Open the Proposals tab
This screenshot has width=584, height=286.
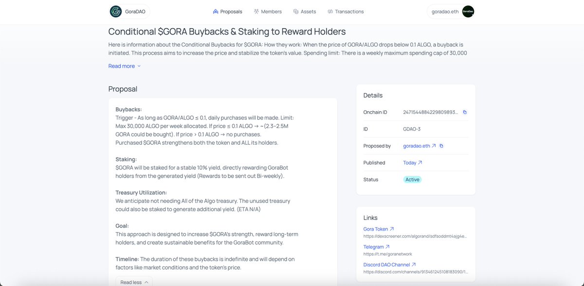tap(227, 11)
